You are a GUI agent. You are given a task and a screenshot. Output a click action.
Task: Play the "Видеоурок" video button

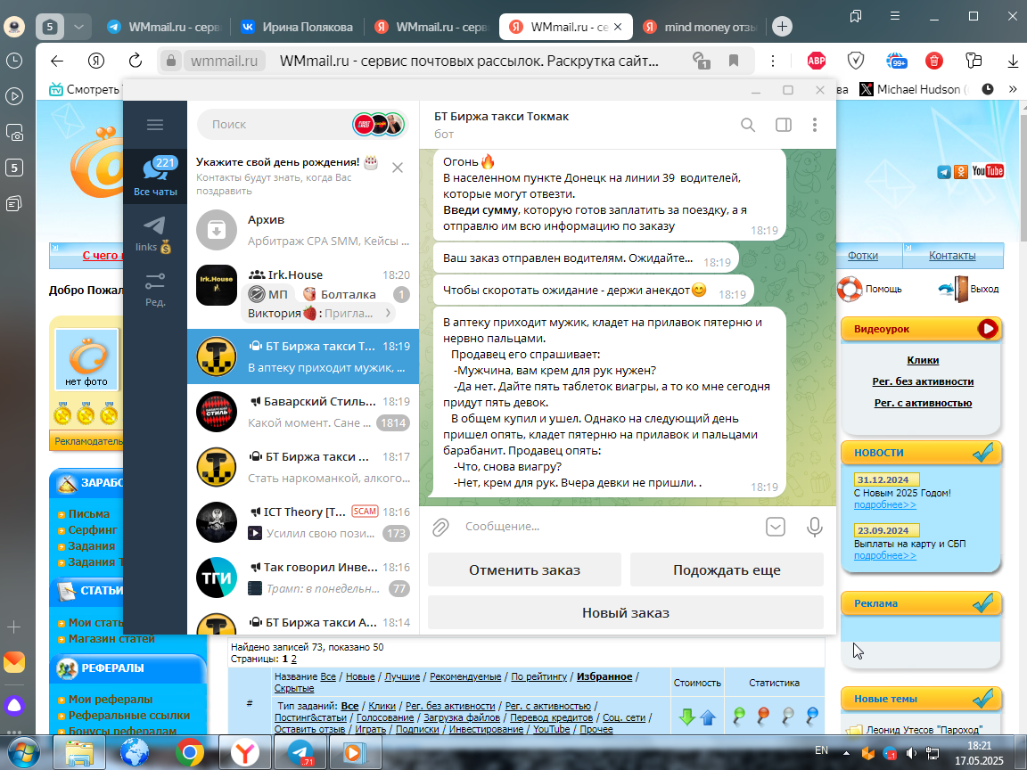(988, 329)
